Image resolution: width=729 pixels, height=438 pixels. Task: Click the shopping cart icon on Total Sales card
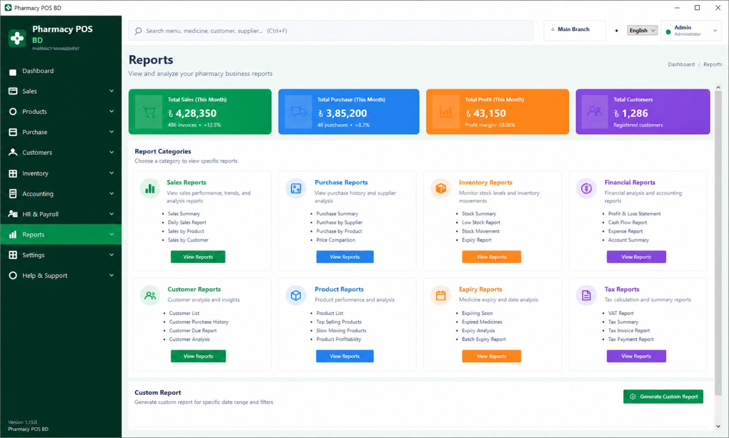pos(149,112)
